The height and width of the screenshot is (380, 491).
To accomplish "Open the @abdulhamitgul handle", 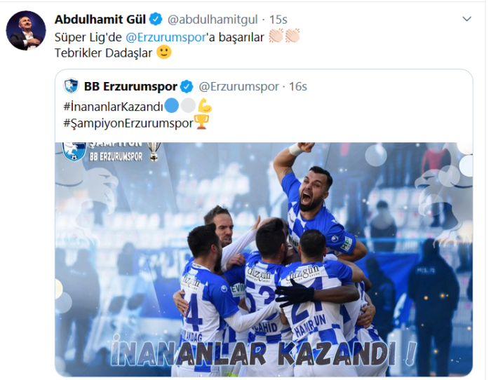I will tap(213, 20).
